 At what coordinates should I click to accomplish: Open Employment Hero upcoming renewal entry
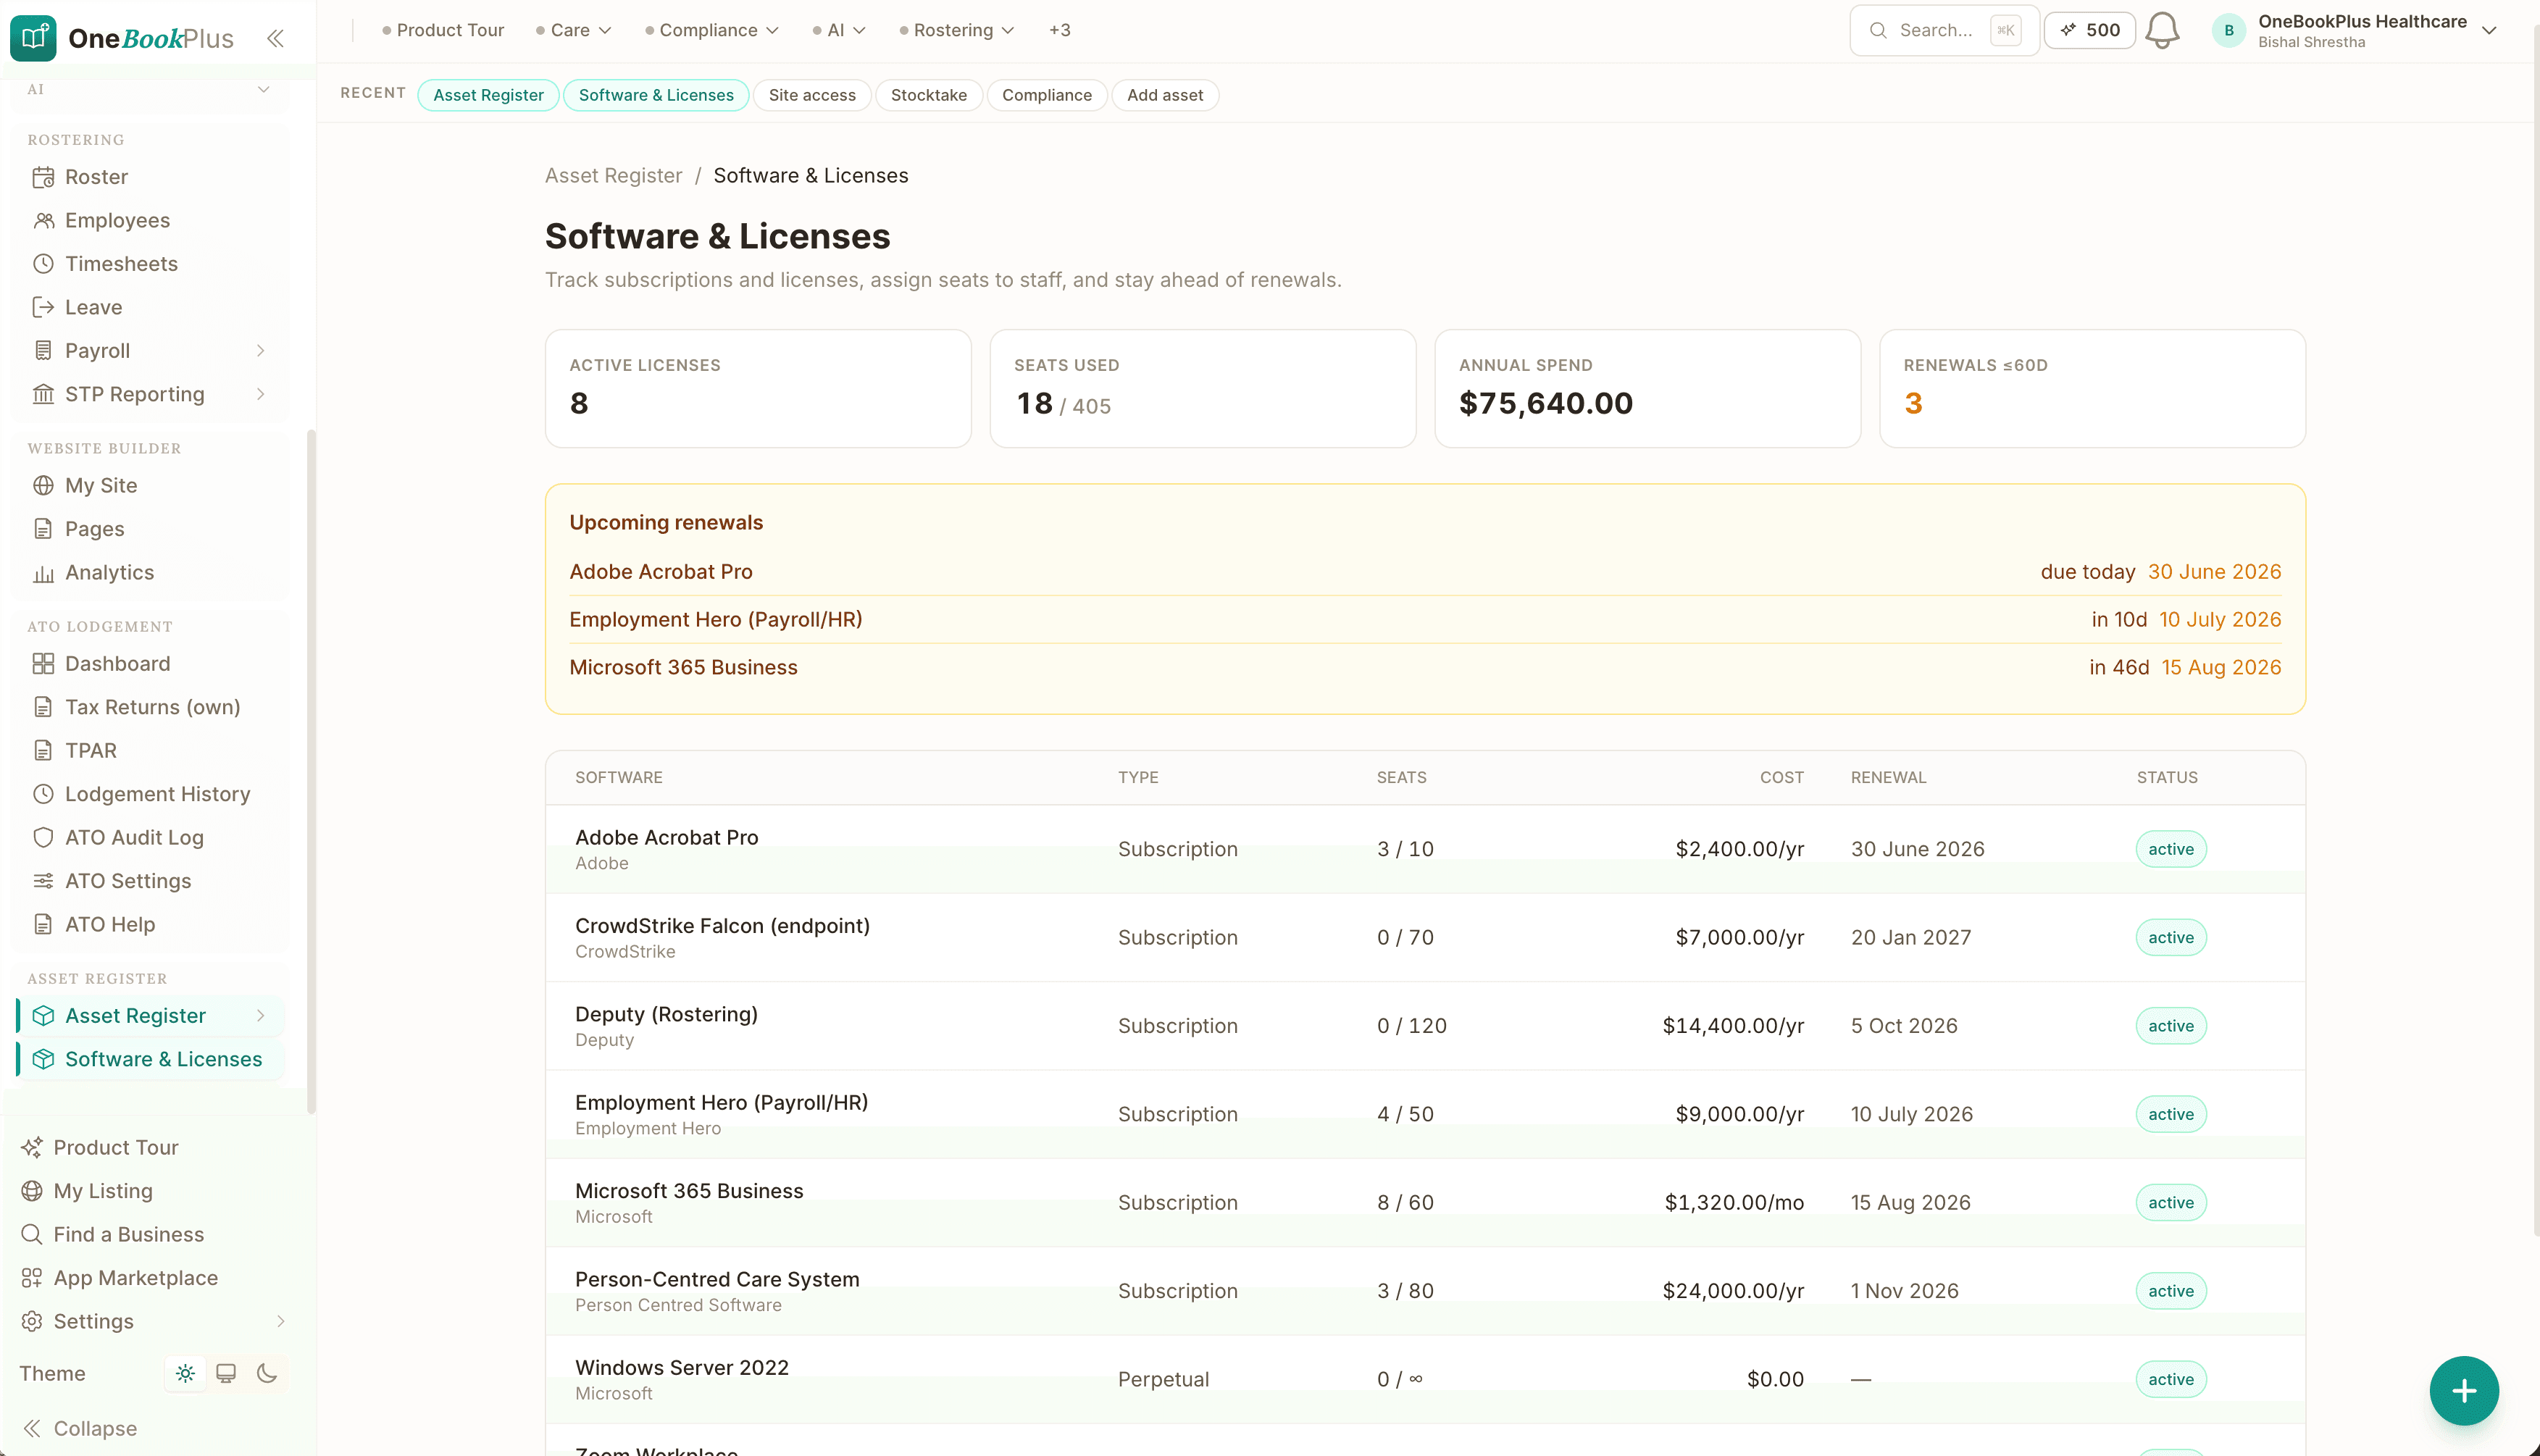click(x=1425, y=620)
